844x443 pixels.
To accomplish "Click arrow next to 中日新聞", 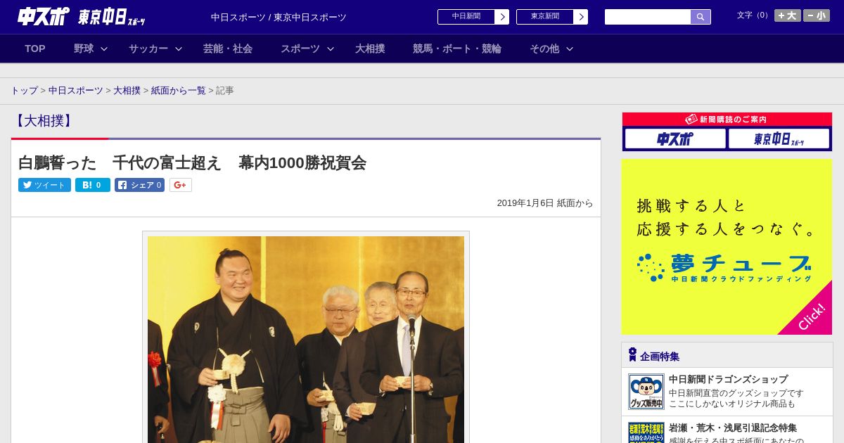I will point(501,17).
